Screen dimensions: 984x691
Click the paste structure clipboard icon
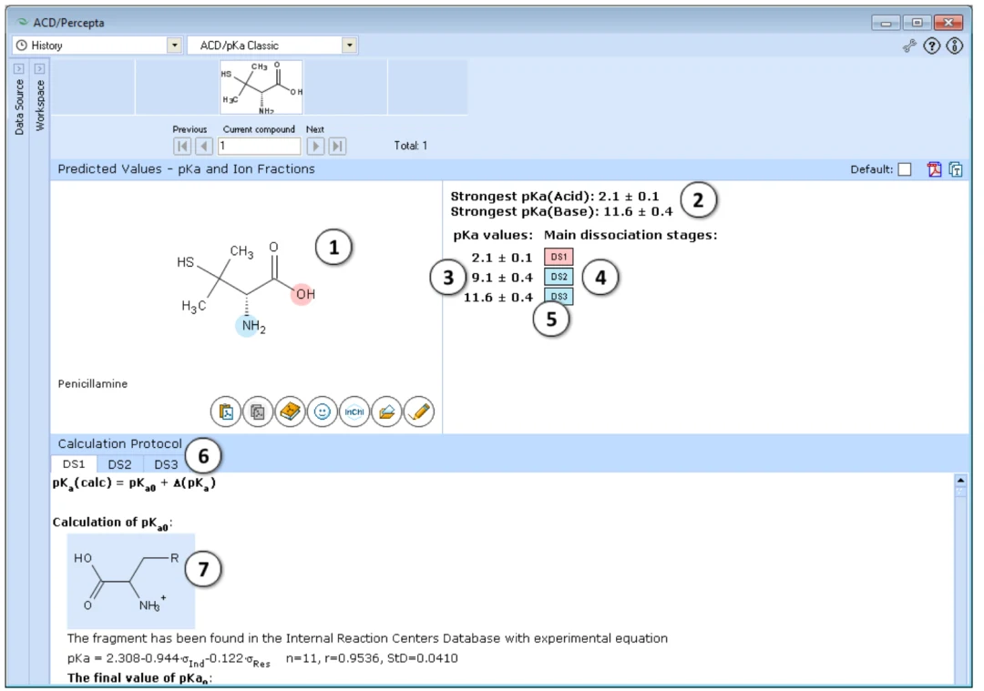pos(226,412)
